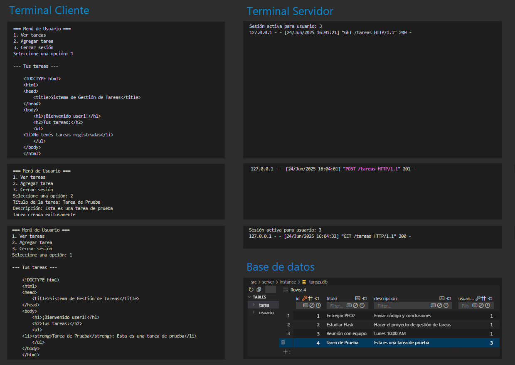The height and width of the screenshot is (365, 515).
Task: Click the circle-slash icon in titulo filter box
Action: (x=355, y=306)
